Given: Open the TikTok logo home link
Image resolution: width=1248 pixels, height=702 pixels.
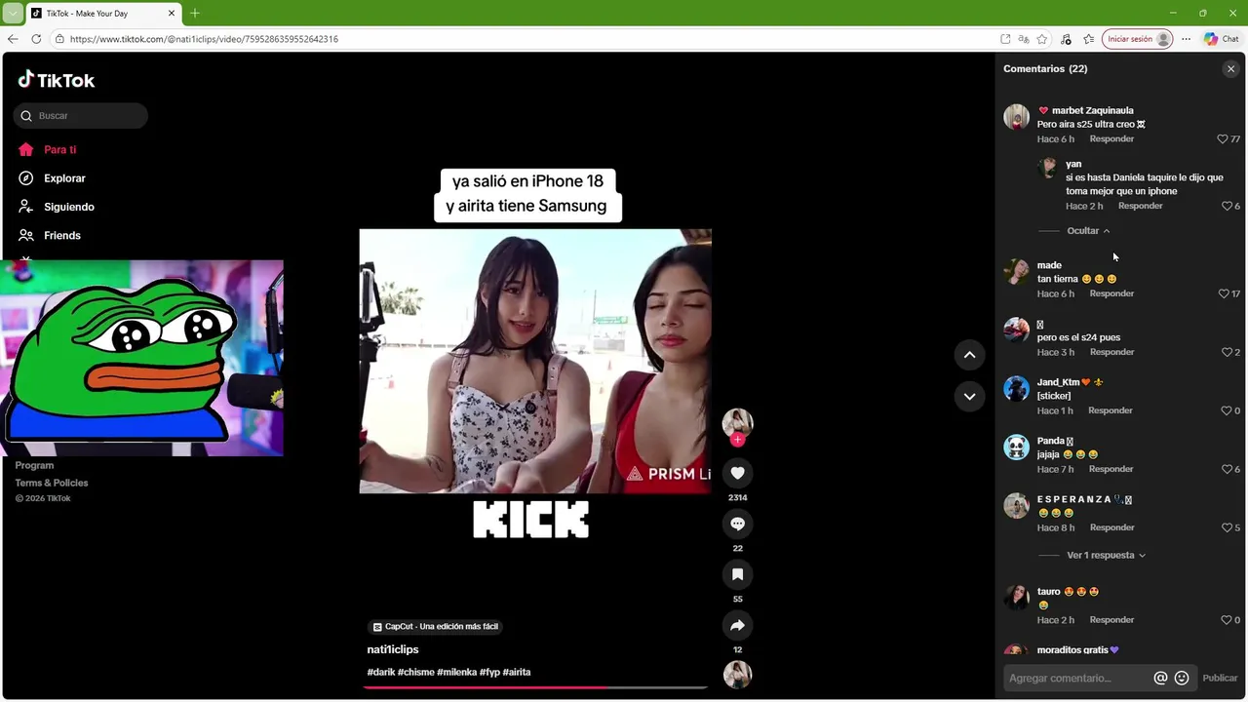Looking at the screenshot, I should click(x=57, y=80).
